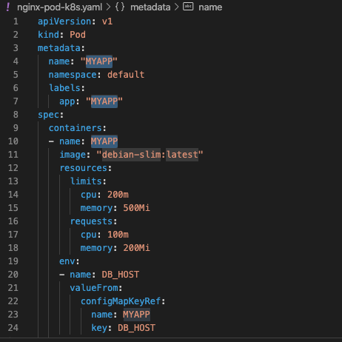This screenshot has height=342, width=342.
Task: Click the apiVersion key on line 1
Action: (x=64, y=21)
